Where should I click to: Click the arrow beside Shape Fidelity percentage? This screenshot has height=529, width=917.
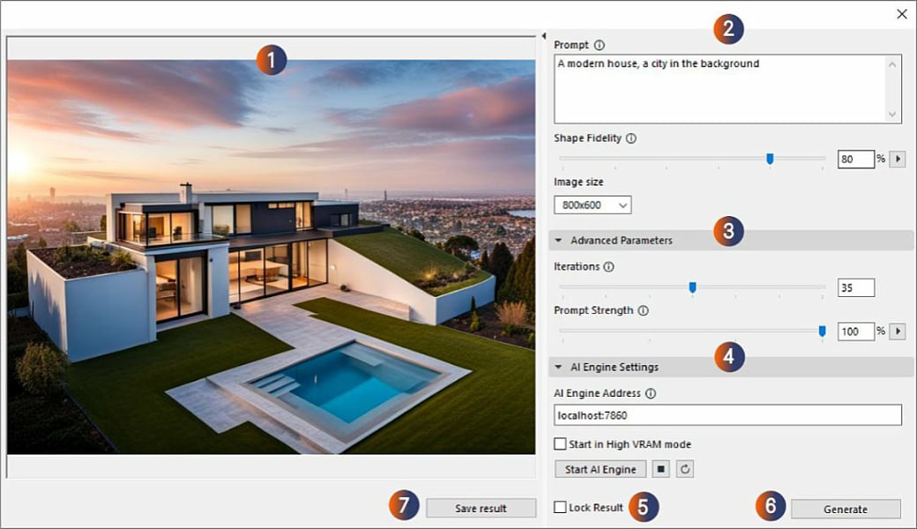[x=898, y=159]
